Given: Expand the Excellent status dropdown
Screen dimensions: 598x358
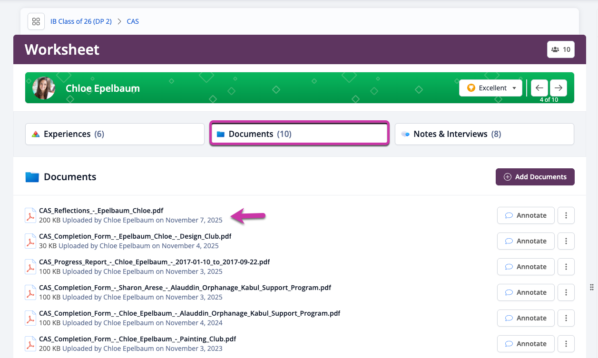Looking at the screenshot, I should 490,88.
